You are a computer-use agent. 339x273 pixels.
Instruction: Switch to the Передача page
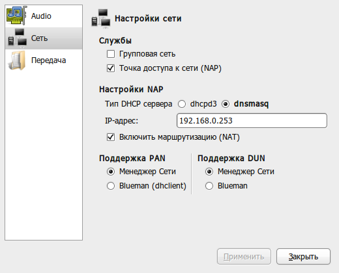(x=44, y=60)
